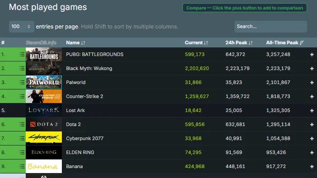
Task: Click the Cyberpunk yellow thumbnail
Action: point(44,138)
